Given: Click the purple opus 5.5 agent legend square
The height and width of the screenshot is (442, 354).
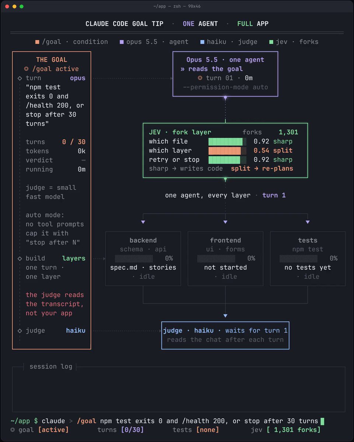Looking at the screenshot, I should click(x=122, y=42).
